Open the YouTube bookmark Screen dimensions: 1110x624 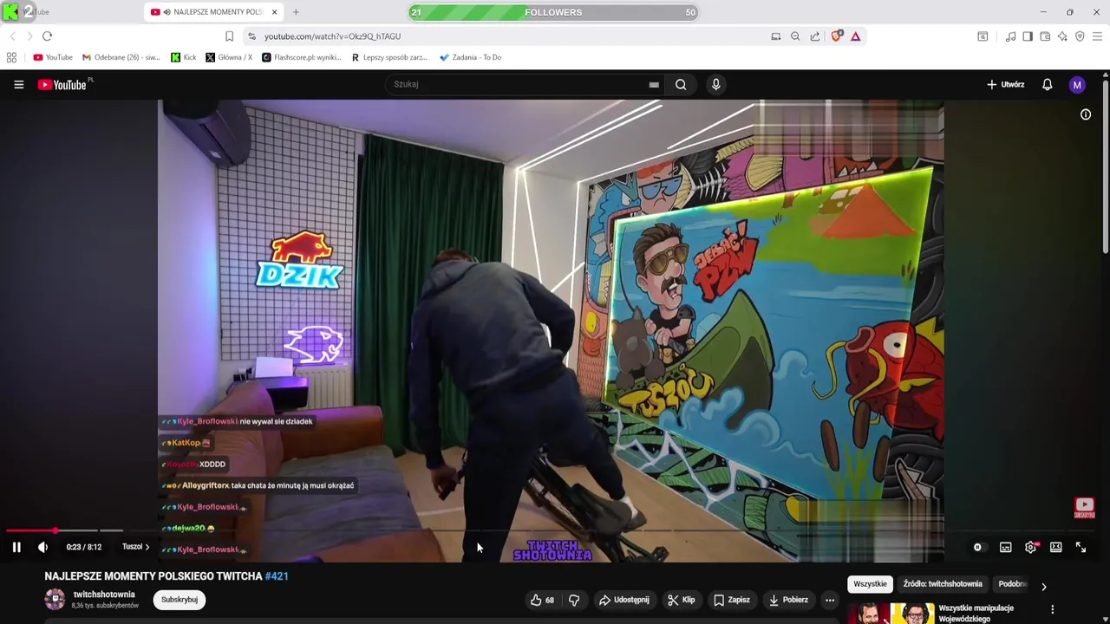[x=53, y=57]
